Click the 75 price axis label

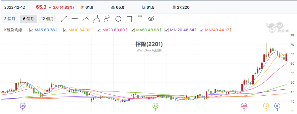(292, 35)
